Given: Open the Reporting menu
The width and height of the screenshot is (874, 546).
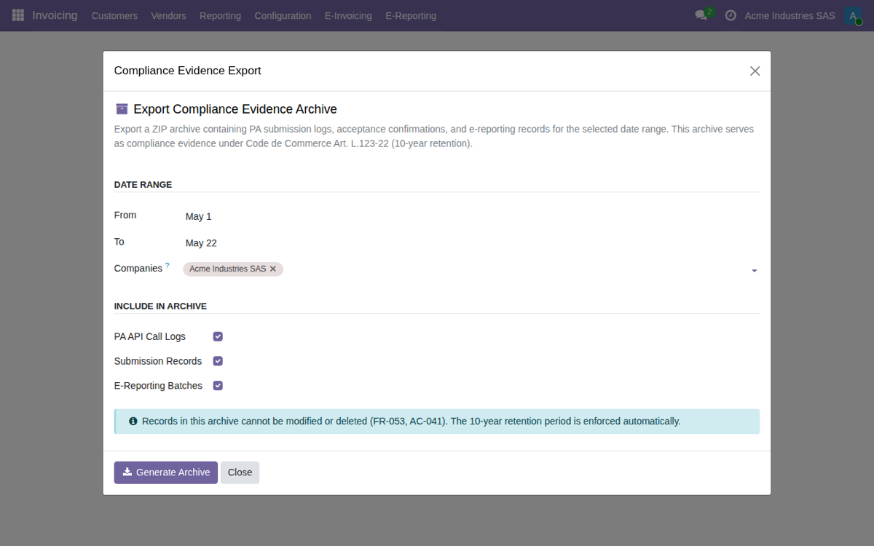Looking at the screenshot, I should pyautogui.click(x=220, y=15).
